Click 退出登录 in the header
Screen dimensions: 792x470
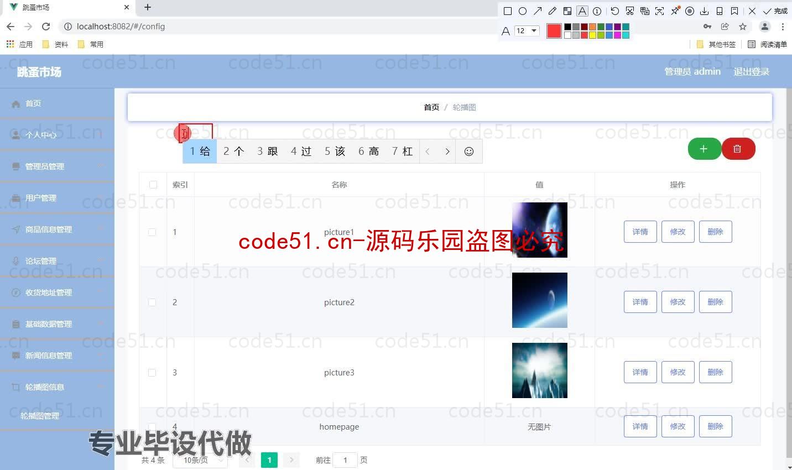(x=751, y=71)
